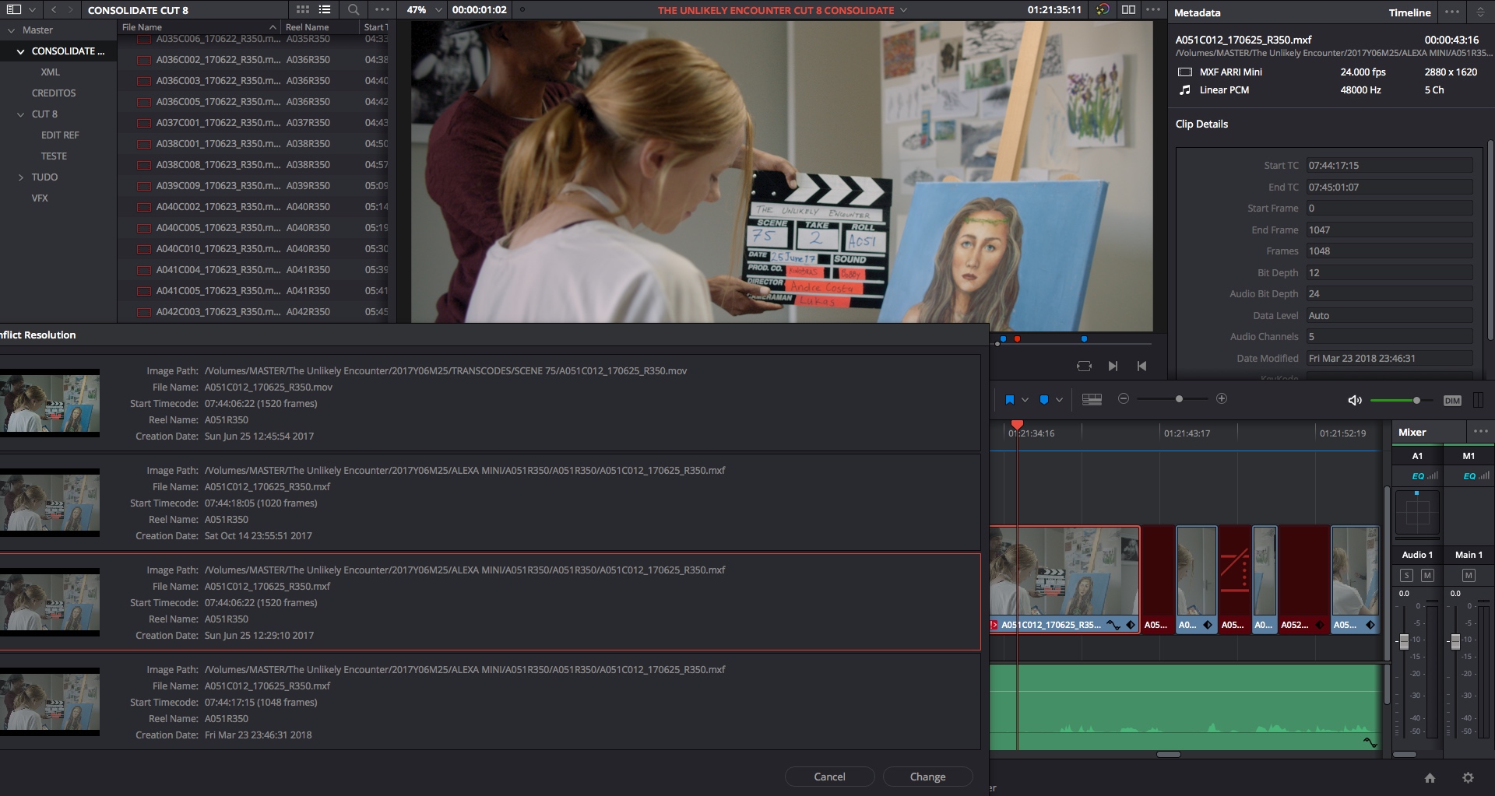Switch media pool to thumbnail grid view

pyautogui.click(x=303, y=10)
